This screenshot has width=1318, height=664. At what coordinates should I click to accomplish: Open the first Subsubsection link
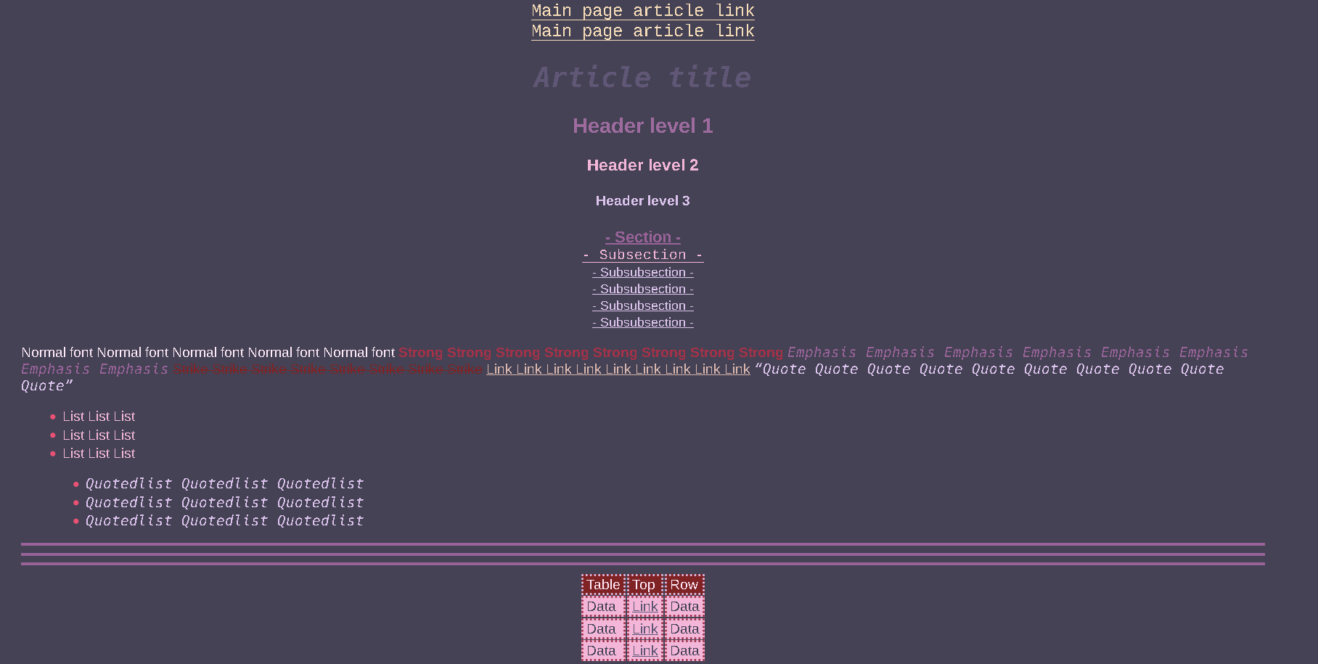click(642, 272)
